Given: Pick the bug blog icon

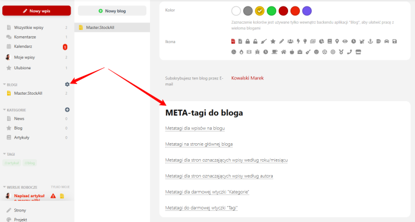Looking at the screenshot, I should (x=257, y=52).
